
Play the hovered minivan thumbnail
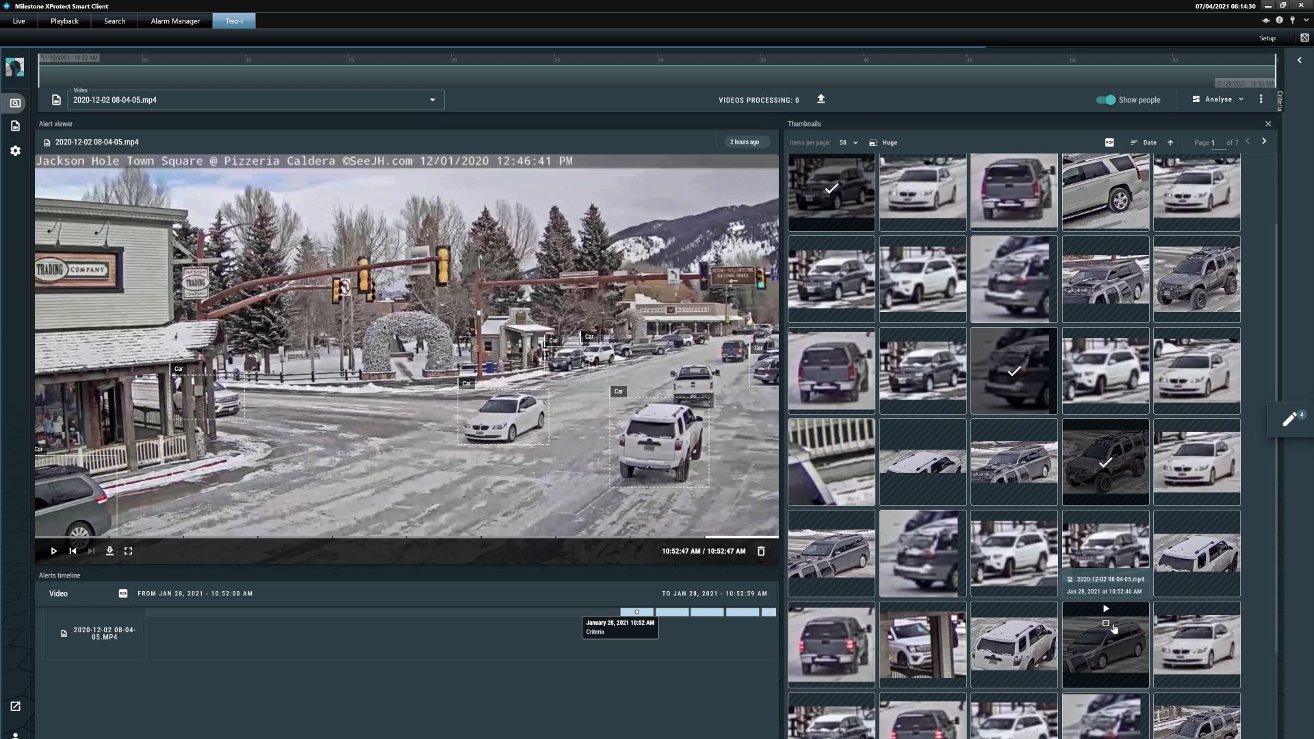[x=1106, y=608]
